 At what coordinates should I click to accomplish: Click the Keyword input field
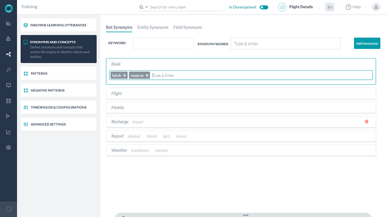point(163,43)
